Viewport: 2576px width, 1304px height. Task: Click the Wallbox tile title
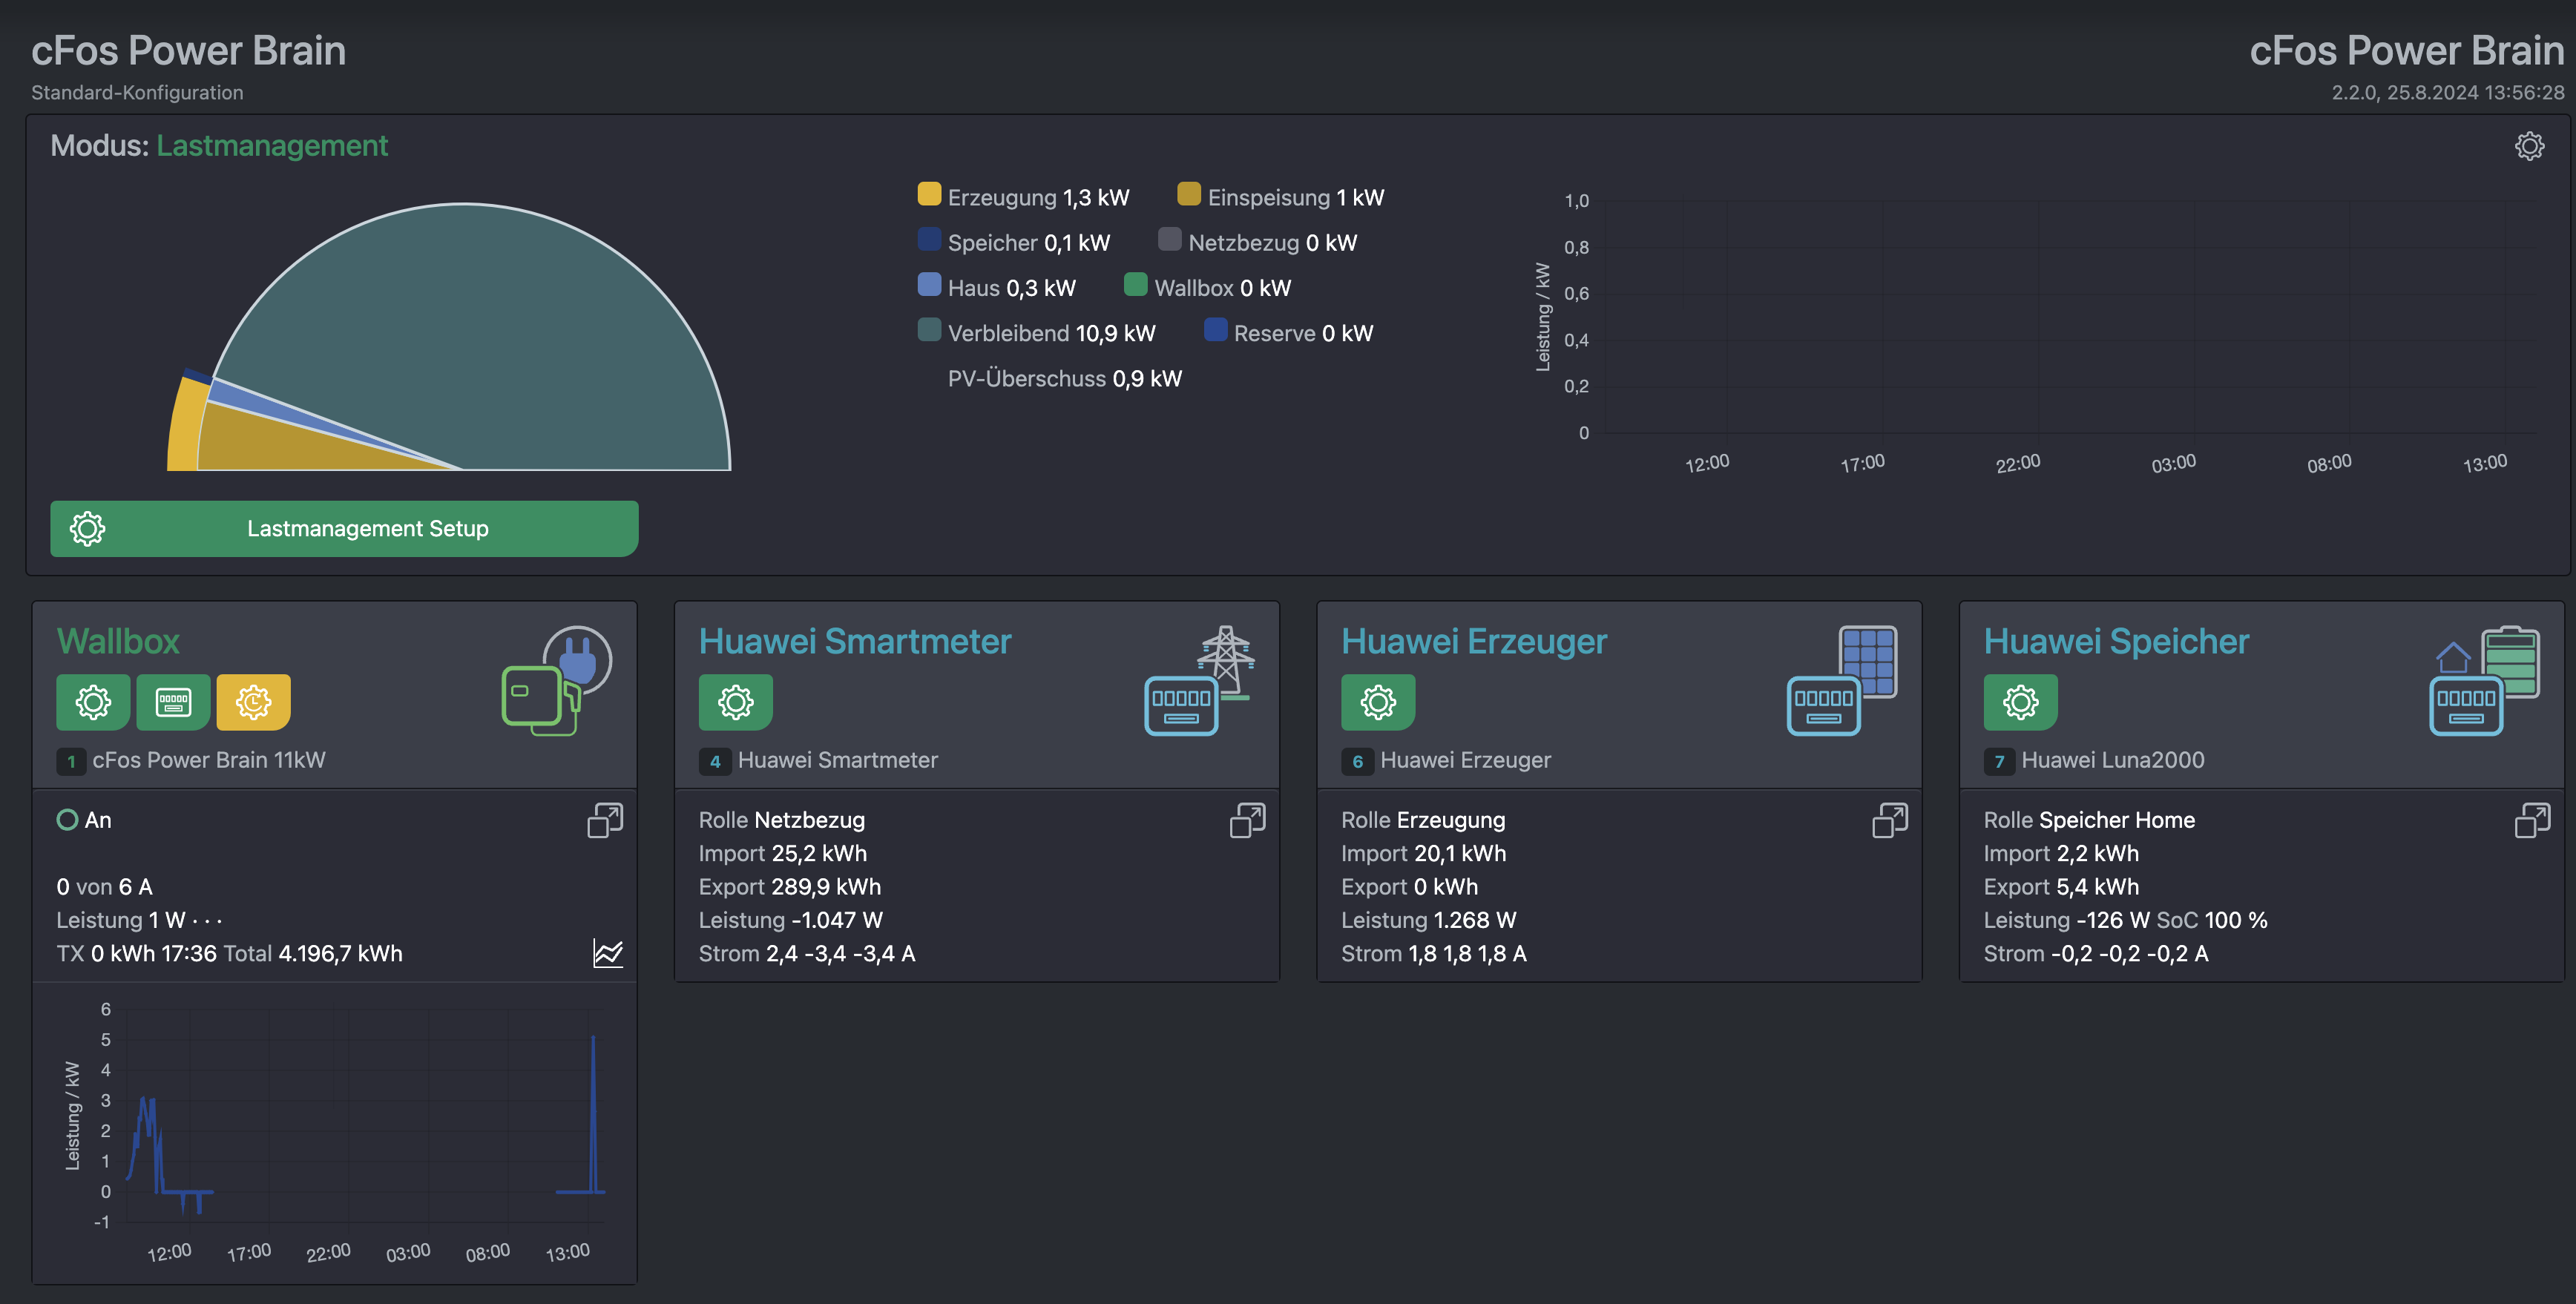[x=118, y=641]
